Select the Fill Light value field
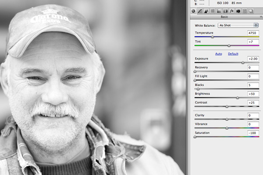Image resolution: width=263 pixels, height=175 pixels. tap(253, 76)
